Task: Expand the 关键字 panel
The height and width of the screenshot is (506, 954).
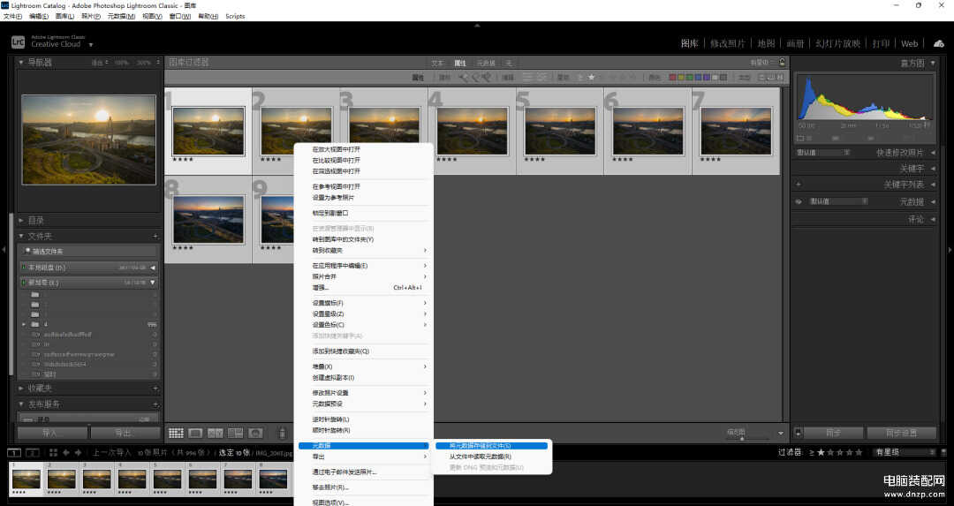Action: click(933, 169)
